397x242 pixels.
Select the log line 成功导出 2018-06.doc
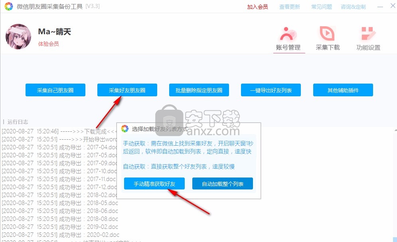click(x=60, y=211)
